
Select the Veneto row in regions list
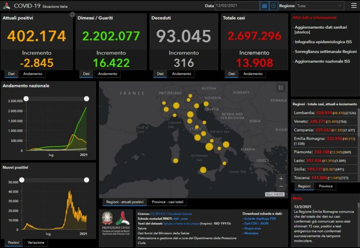(325, 122)
